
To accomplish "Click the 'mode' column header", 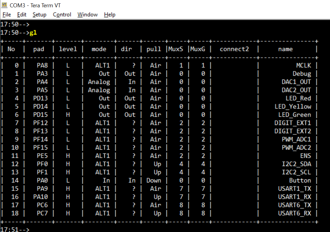I will click(99, 49).
